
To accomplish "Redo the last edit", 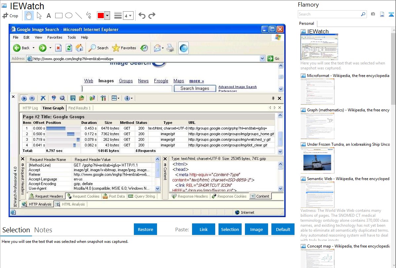I will tap(152, 16).
